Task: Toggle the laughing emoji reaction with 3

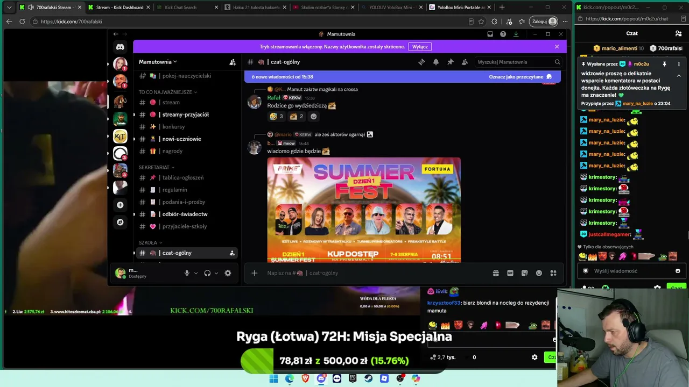Action: click(277, 116)
